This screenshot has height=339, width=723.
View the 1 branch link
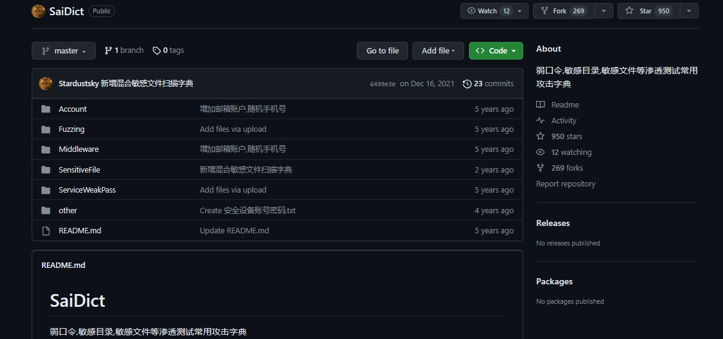124,50
